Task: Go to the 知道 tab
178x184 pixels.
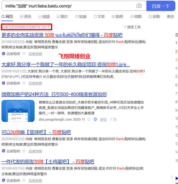Action: tap(81, 17)
